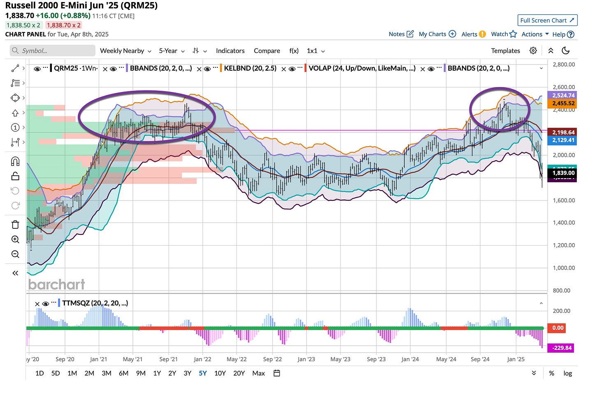The width and height of the screenshot is (599, 395).
Task: Click the calendar date range icon
Action: click(x=277, y=373)
